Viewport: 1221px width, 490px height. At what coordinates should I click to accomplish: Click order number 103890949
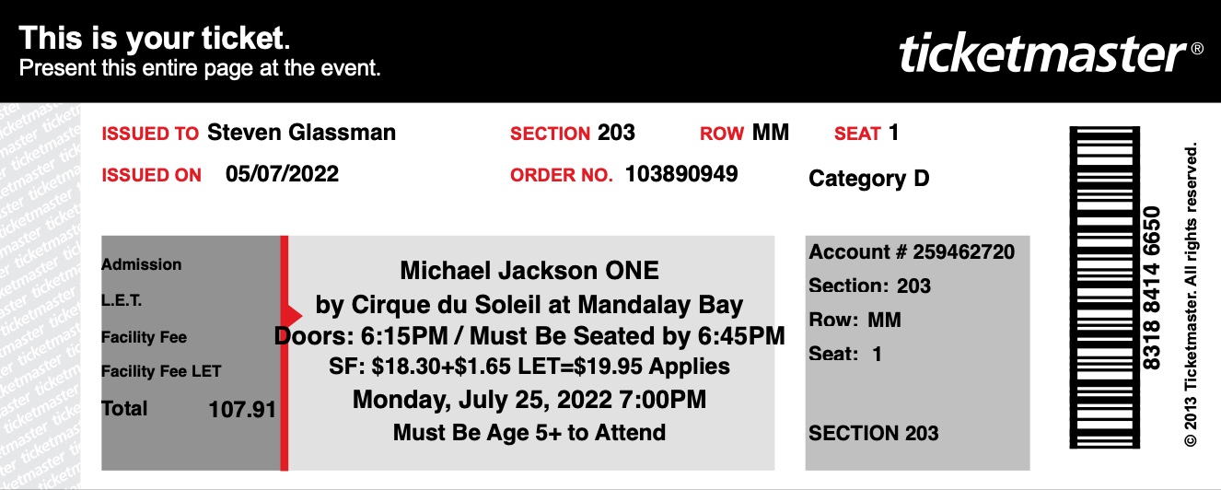(x=681, y=173)
